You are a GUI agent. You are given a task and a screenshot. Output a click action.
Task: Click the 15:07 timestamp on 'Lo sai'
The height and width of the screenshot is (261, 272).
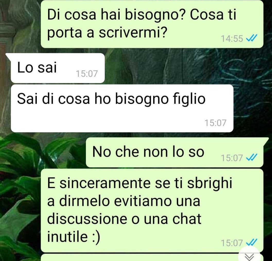click(87, 73)
